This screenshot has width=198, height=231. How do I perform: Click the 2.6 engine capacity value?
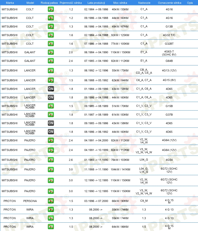point(71,160)
